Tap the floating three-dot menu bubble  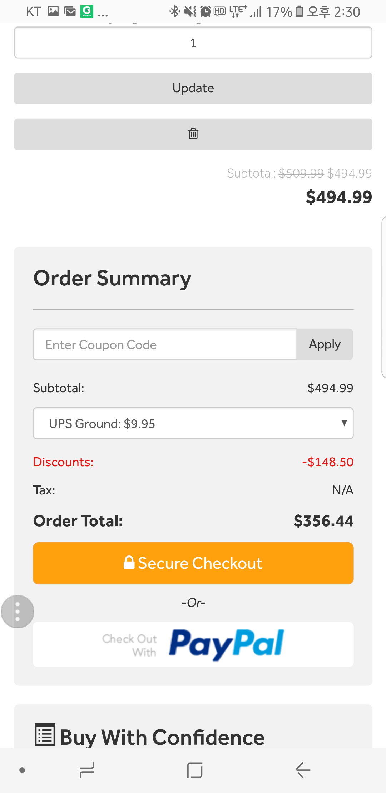point(18,612)
